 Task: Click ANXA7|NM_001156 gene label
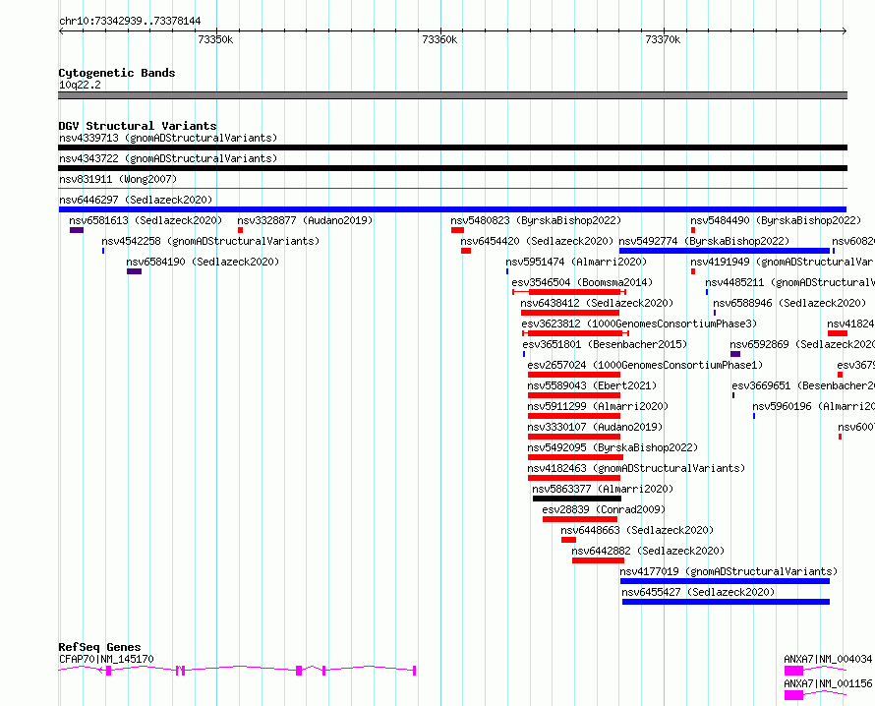tap(828, 683)
